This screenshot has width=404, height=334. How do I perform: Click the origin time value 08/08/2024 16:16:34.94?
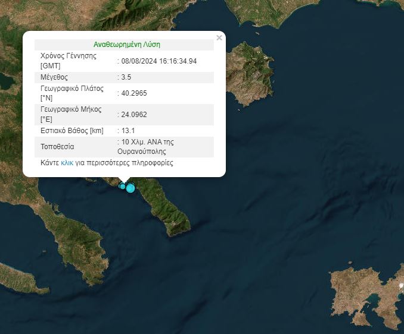pyautogui.click(x=159, y=61)
